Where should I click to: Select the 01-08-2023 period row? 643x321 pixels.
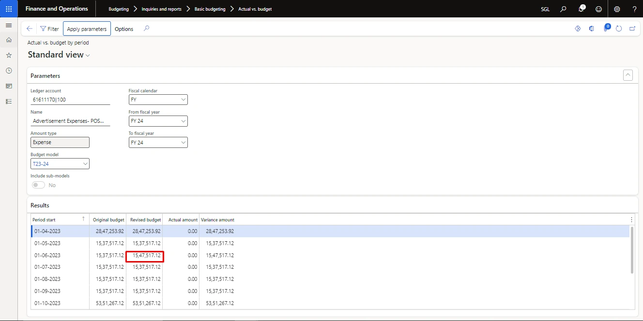[330, 279]
